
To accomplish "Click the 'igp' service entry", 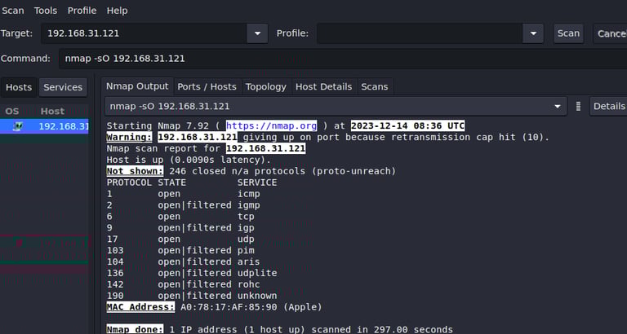I will click(246, 228).
